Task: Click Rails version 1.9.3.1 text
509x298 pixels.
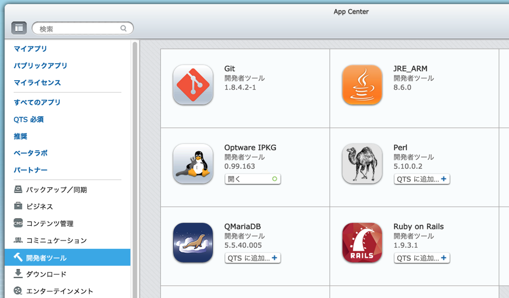Action: click(x=405, y=245)
